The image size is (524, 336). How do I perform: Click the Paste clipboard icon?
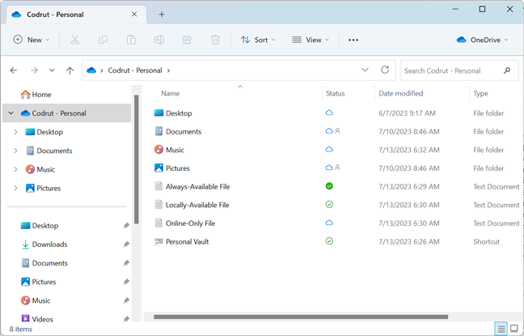point(131,40)
